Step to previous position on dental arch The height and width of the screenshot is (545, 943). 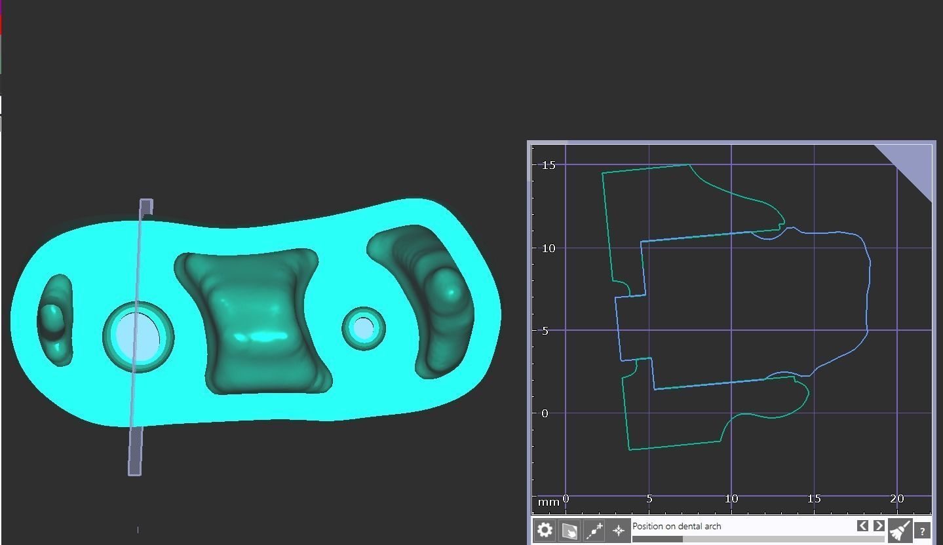(x=863, y=525)
